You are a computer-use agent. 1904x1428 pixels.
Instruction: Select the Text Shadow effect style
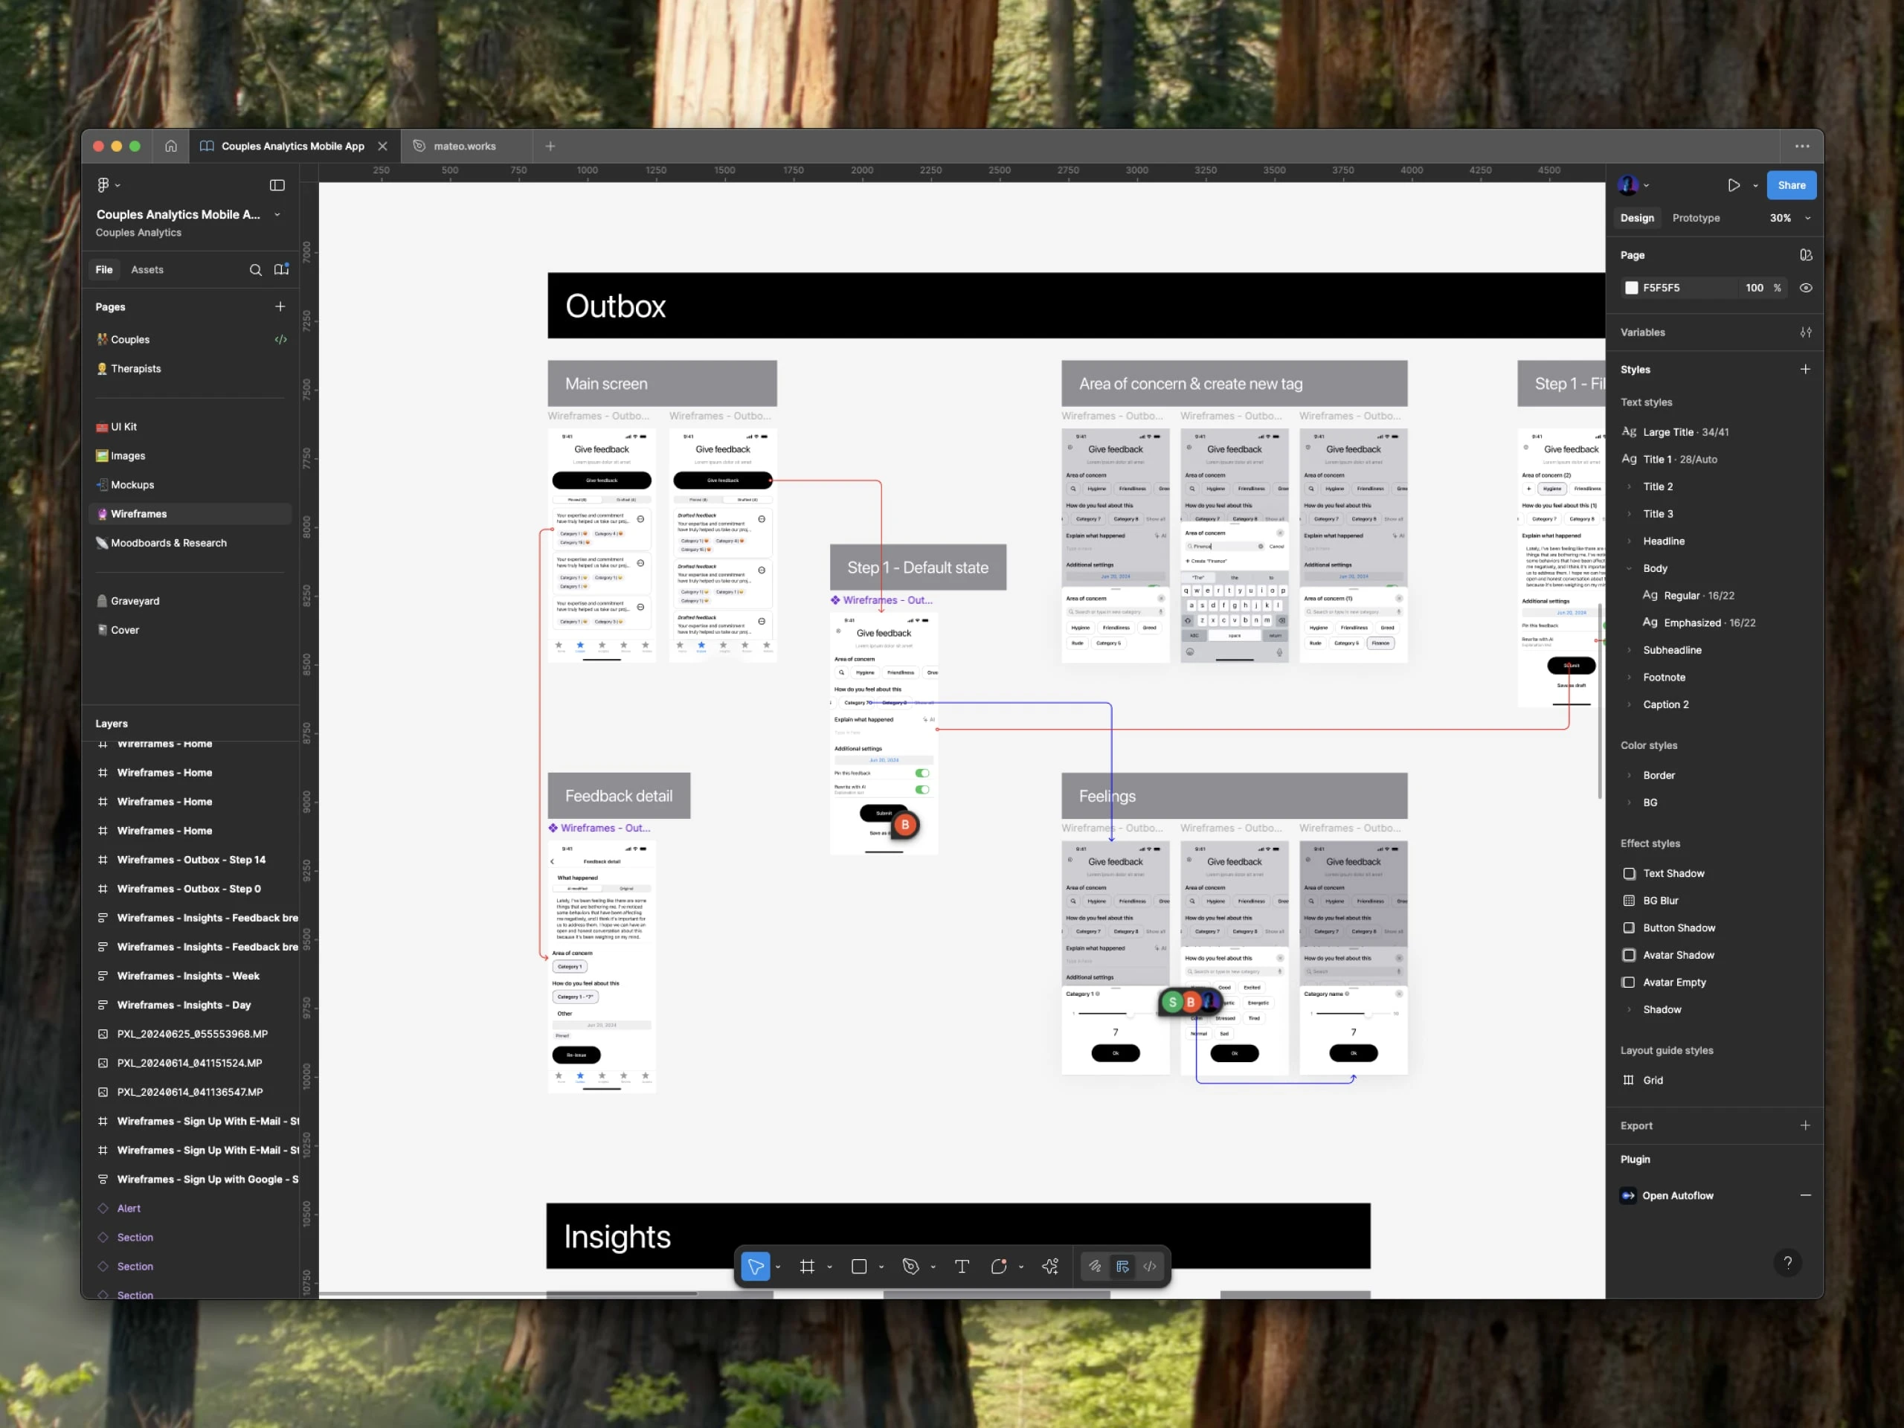point(1673,874)
